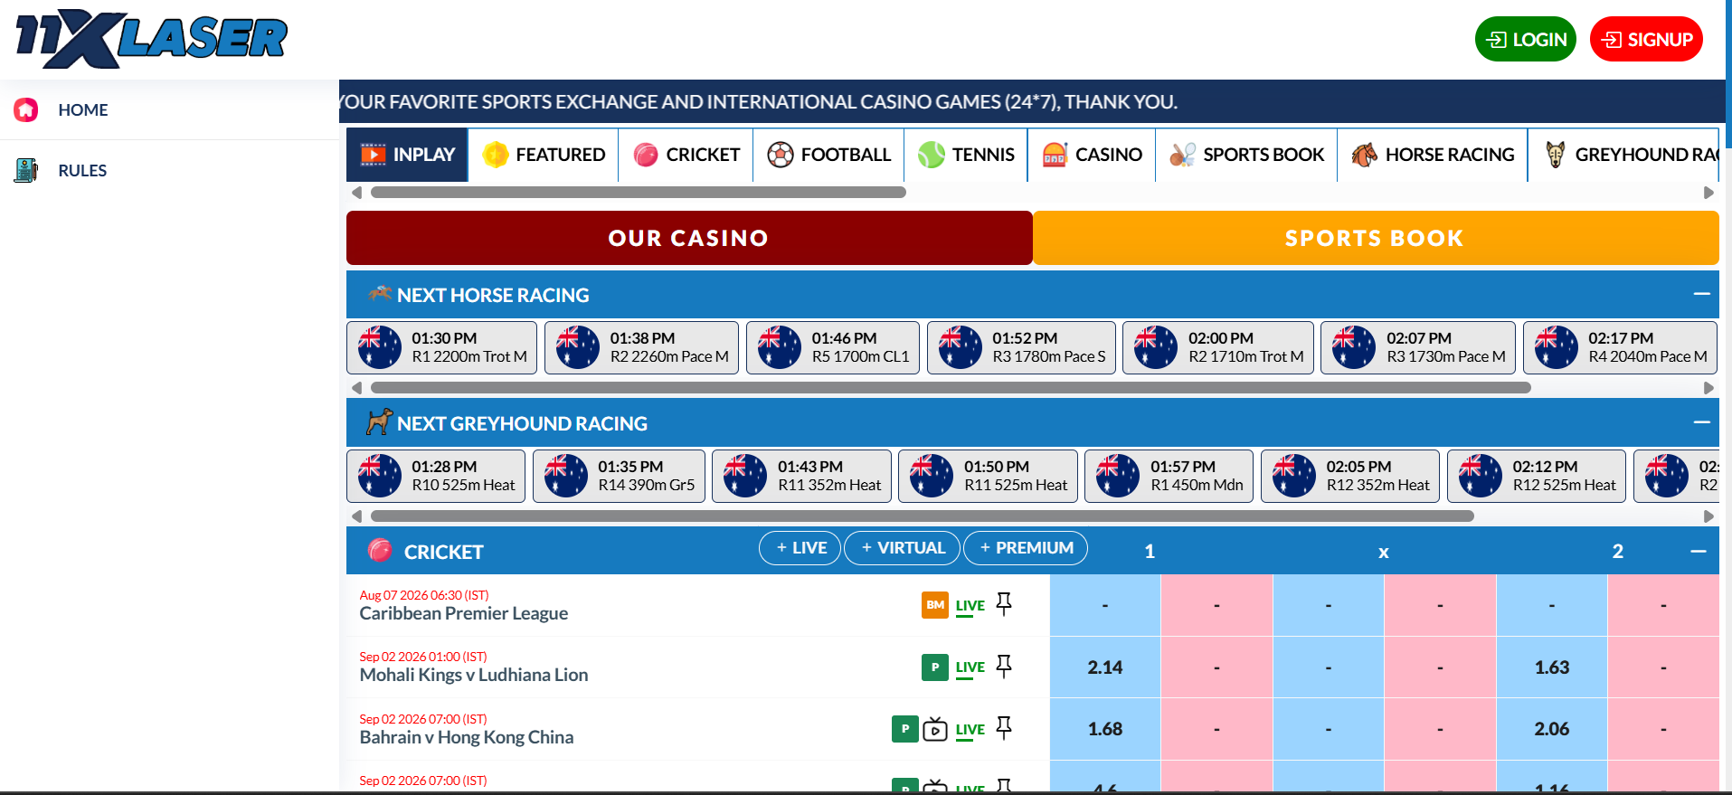Pin the Caribbean Premier League match
Image resolution: width=1732 pixels, height=795 pixels.
pos(1004,604)
